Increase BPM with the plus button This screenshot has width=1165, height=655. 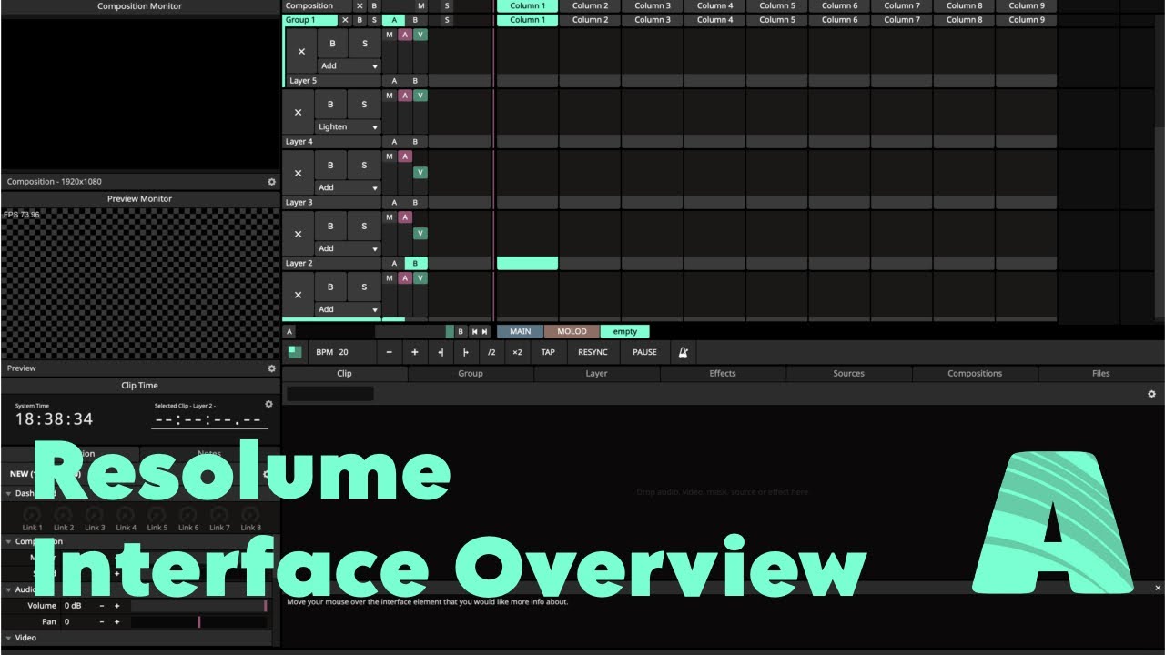point(415,352)
